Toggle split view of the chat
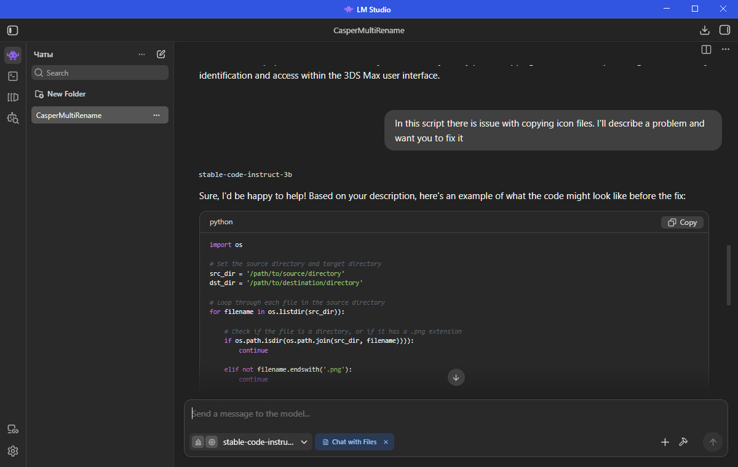The image size is (738, 467). click(x=707, y=49)
